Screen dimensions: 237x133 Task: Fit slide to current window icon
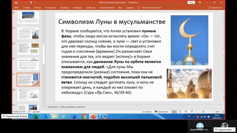(223, 112)
